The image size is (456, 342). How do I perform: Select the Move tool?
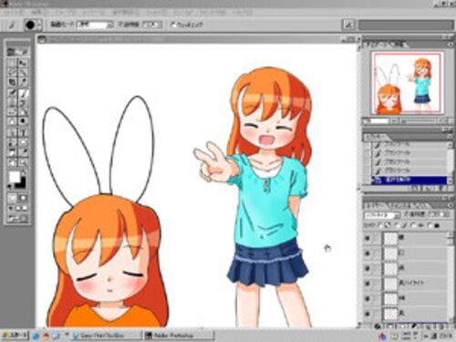point(24,63)
